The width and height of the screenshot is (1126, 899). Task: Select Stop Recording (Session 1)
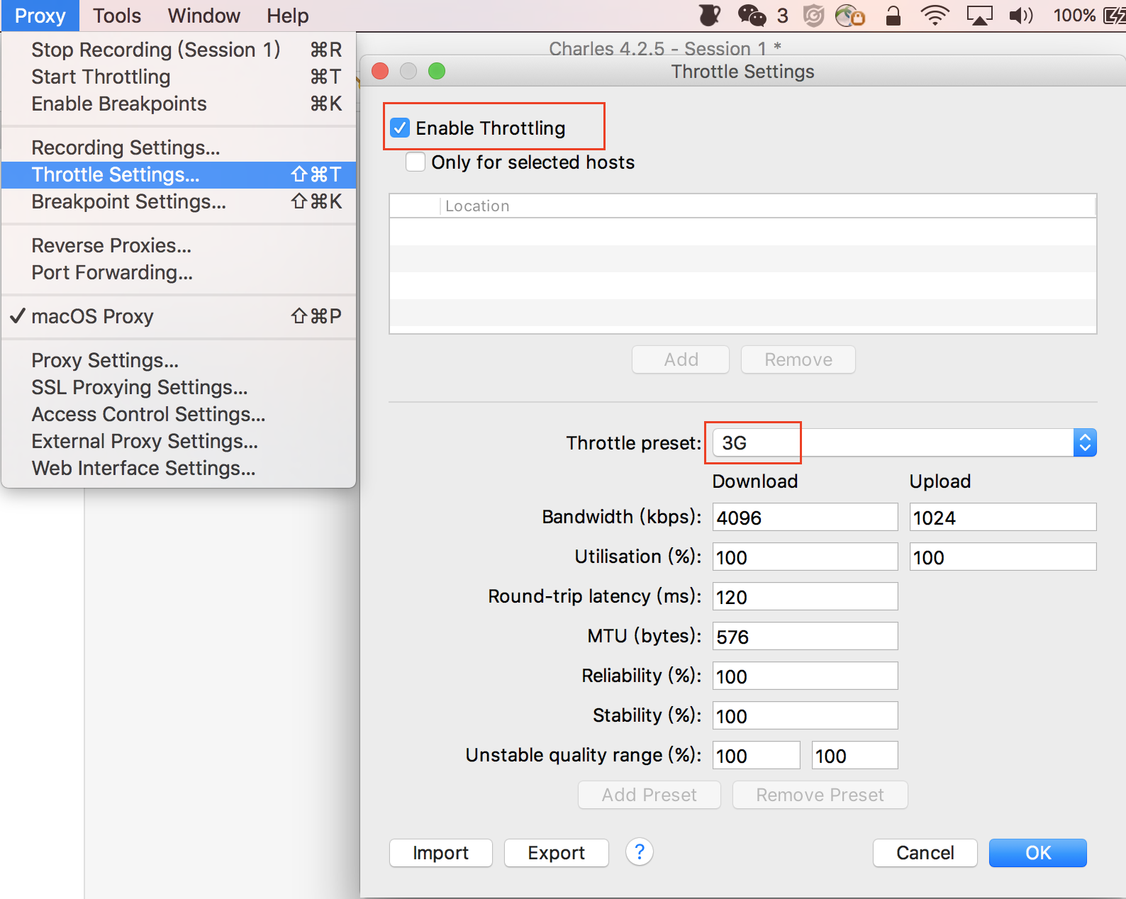(x=179, y=50)
